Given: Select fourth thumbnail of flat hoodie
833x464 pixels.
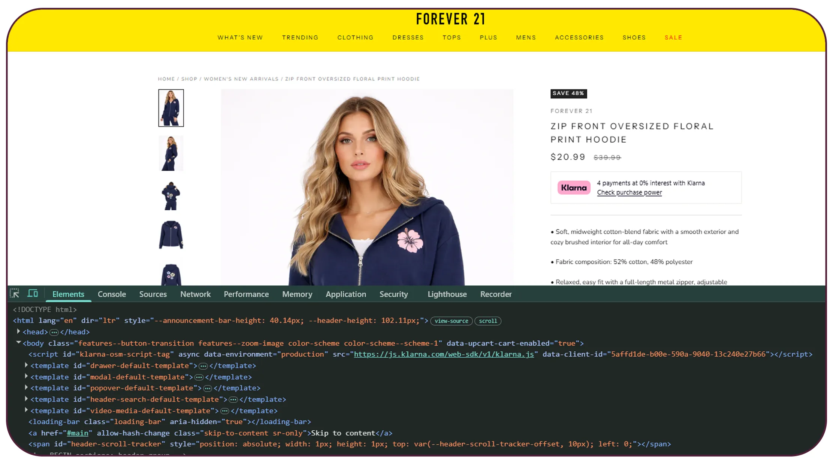Looking at the screenshot, I should coord(171,235).
